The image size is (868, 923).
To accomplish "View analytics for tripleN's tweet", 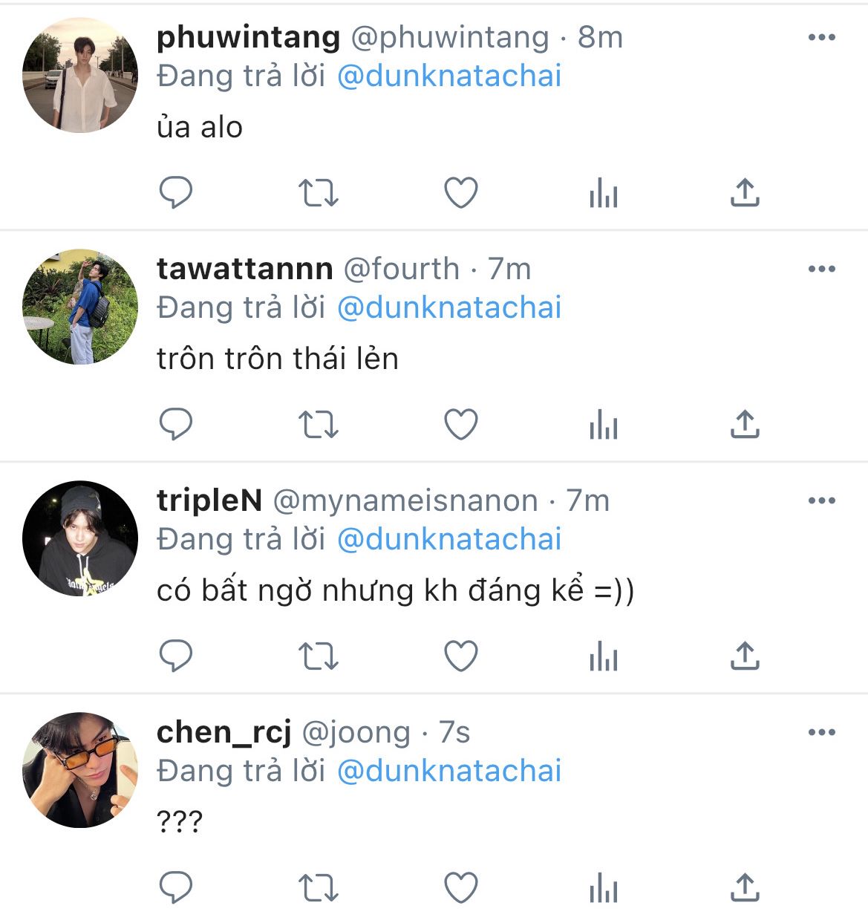I will [x=603, y=656].
